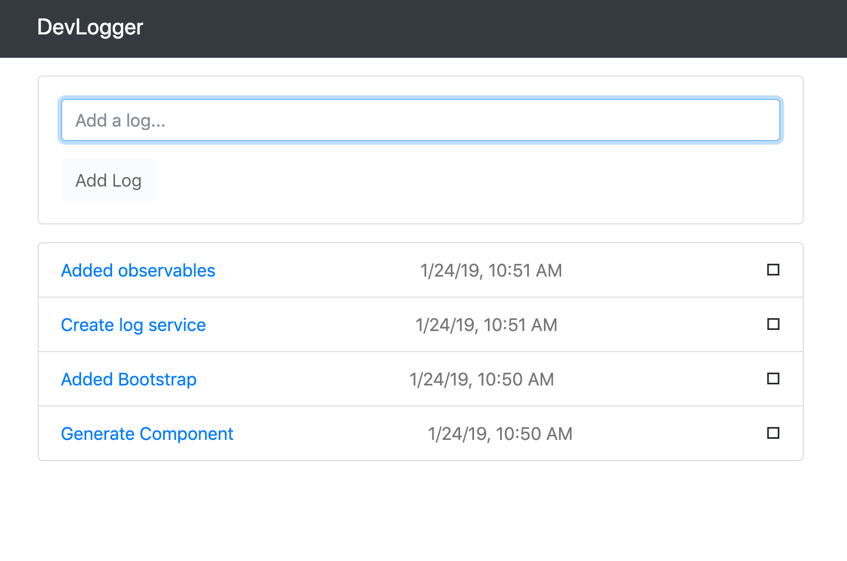
Task: Mark the Generate Component entry checkbox
Action: click(773, 433)
